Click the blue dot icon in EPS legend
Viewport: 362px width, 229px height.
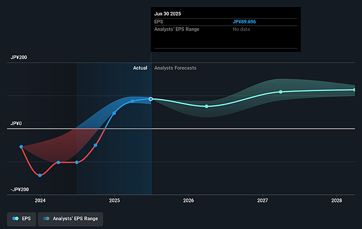[15, 218]
